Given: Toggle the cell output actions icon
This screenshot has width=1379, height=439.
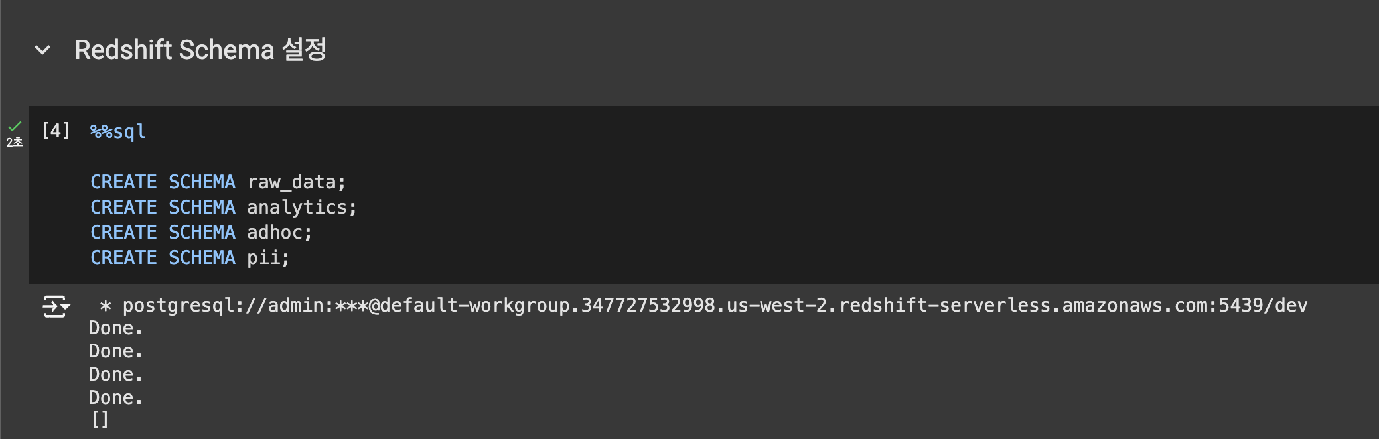Looking at the screenshot, I should point(56,307).
